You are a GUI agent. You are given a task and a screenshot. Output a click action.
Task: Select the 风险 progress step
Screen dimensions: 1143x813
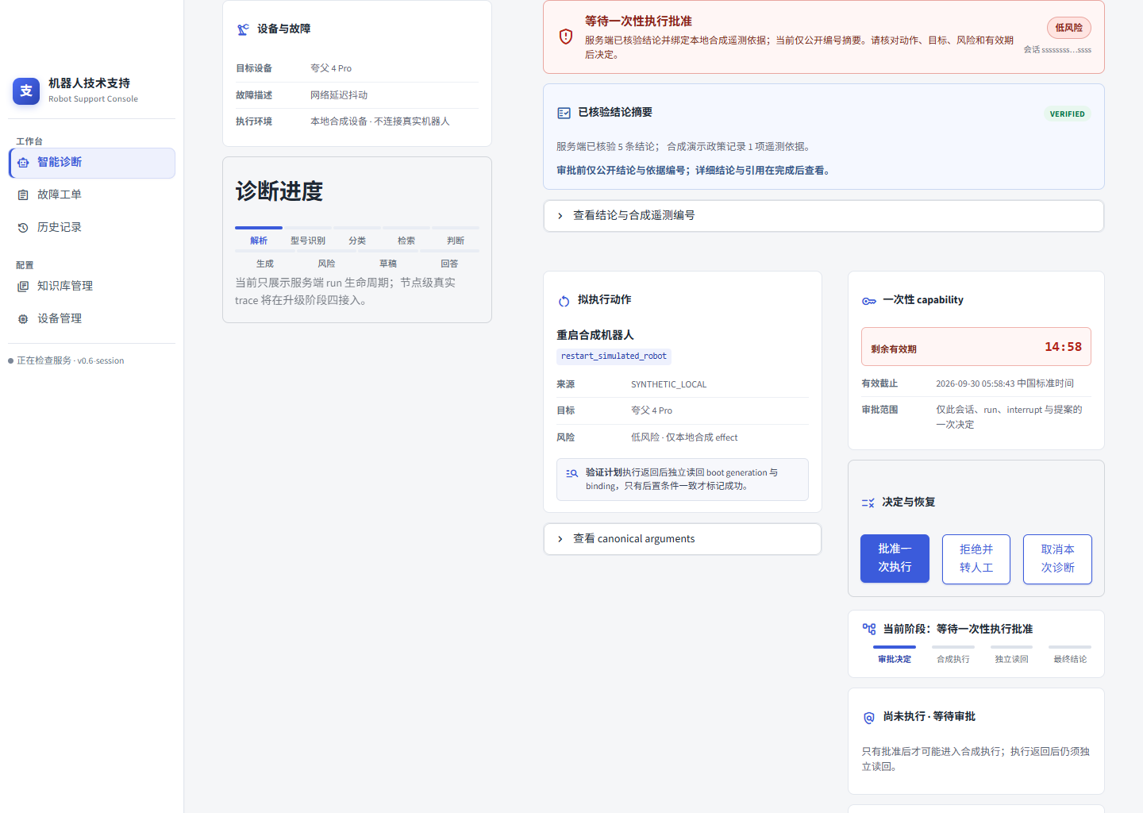coord(327,260)
